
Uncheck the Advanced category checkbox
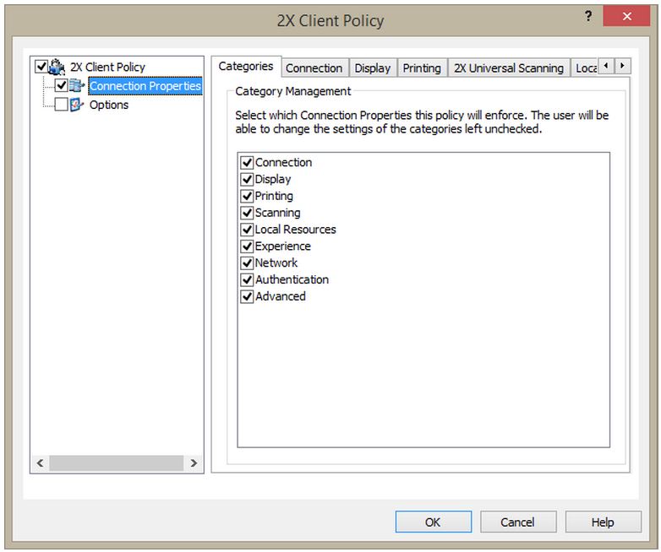coord(247,296)
